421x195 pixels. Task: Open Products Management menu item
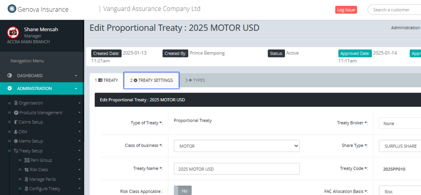click(x=40, y=113)
